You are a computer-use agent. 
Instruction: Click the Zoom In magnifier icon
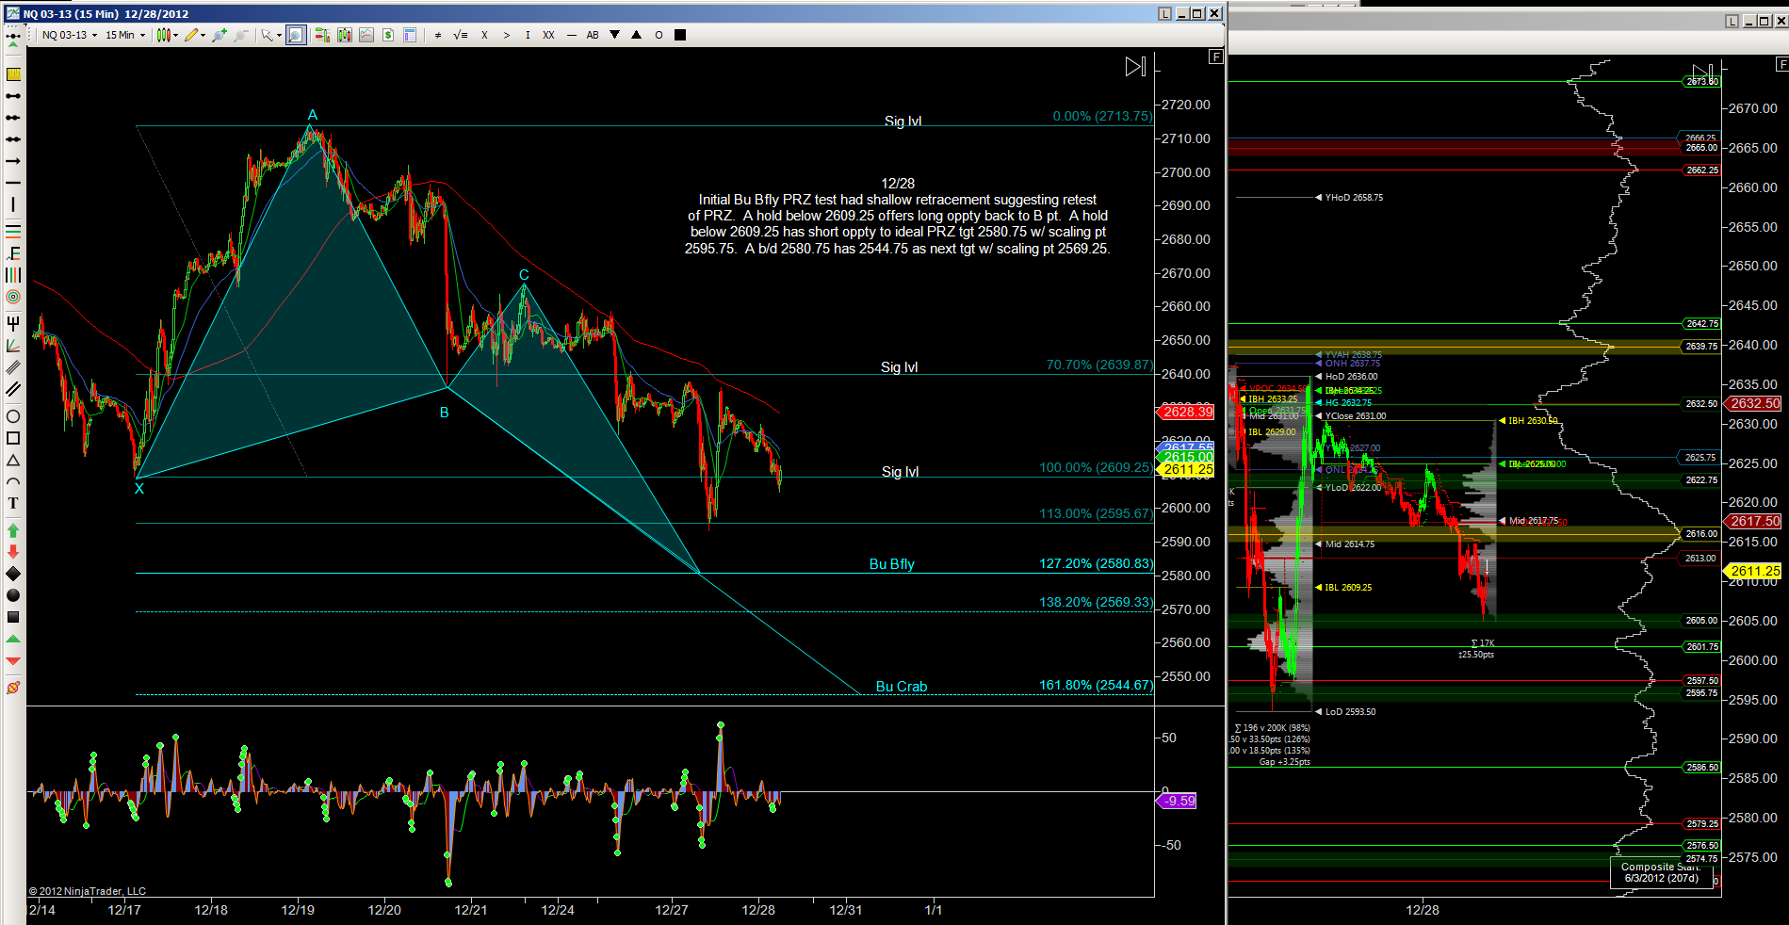tap(220, 35)
